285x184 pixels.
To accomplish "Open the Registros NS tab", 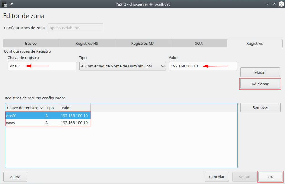I will [87, 43].
